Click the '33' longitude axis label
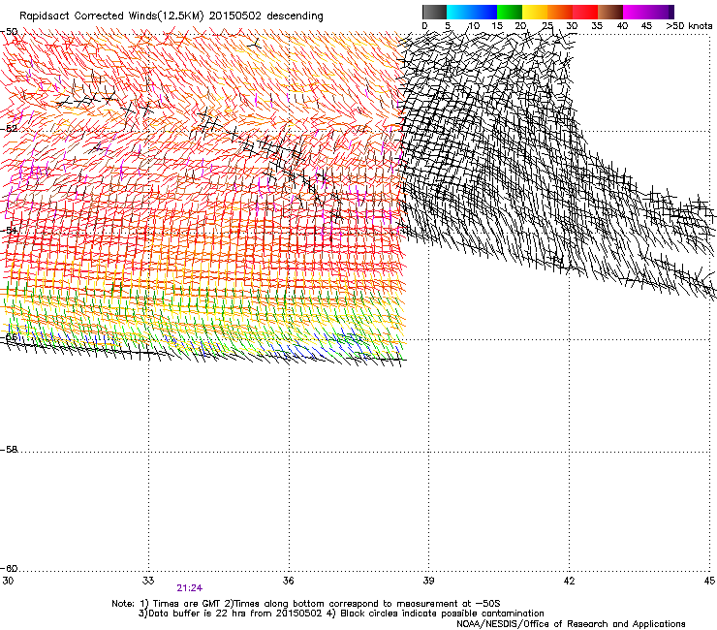717x630 pixels. pos(148,581)
